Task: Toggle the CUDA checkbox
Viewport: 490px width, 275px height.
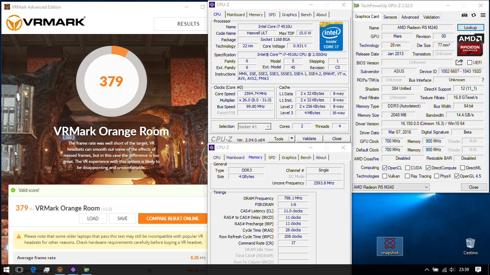Action: (x=407, y=168)
